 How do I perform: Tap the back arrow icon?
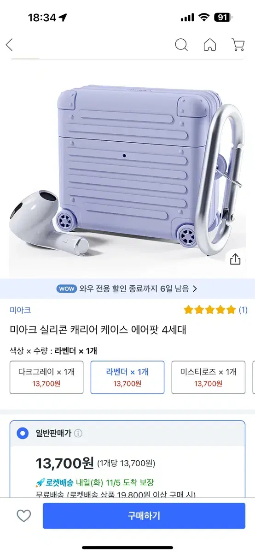coord(9,45)
